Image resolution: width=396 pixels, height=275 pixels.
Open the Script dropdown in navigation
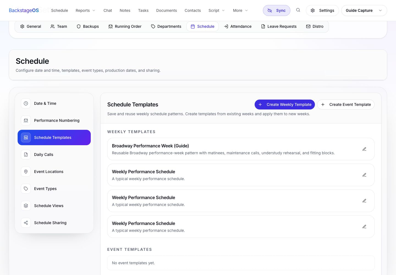[x=216, y=10]
